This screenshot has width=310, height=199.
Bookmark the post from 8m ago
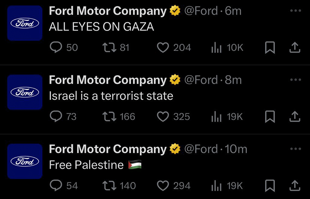tap(270, 117)
